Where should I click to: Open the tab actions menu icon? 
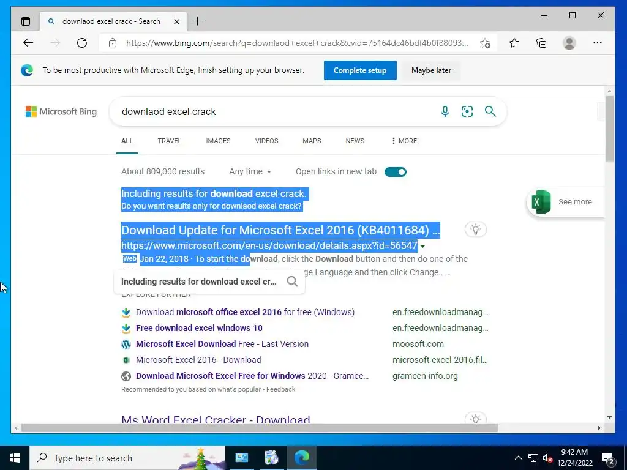pos(26,21)
